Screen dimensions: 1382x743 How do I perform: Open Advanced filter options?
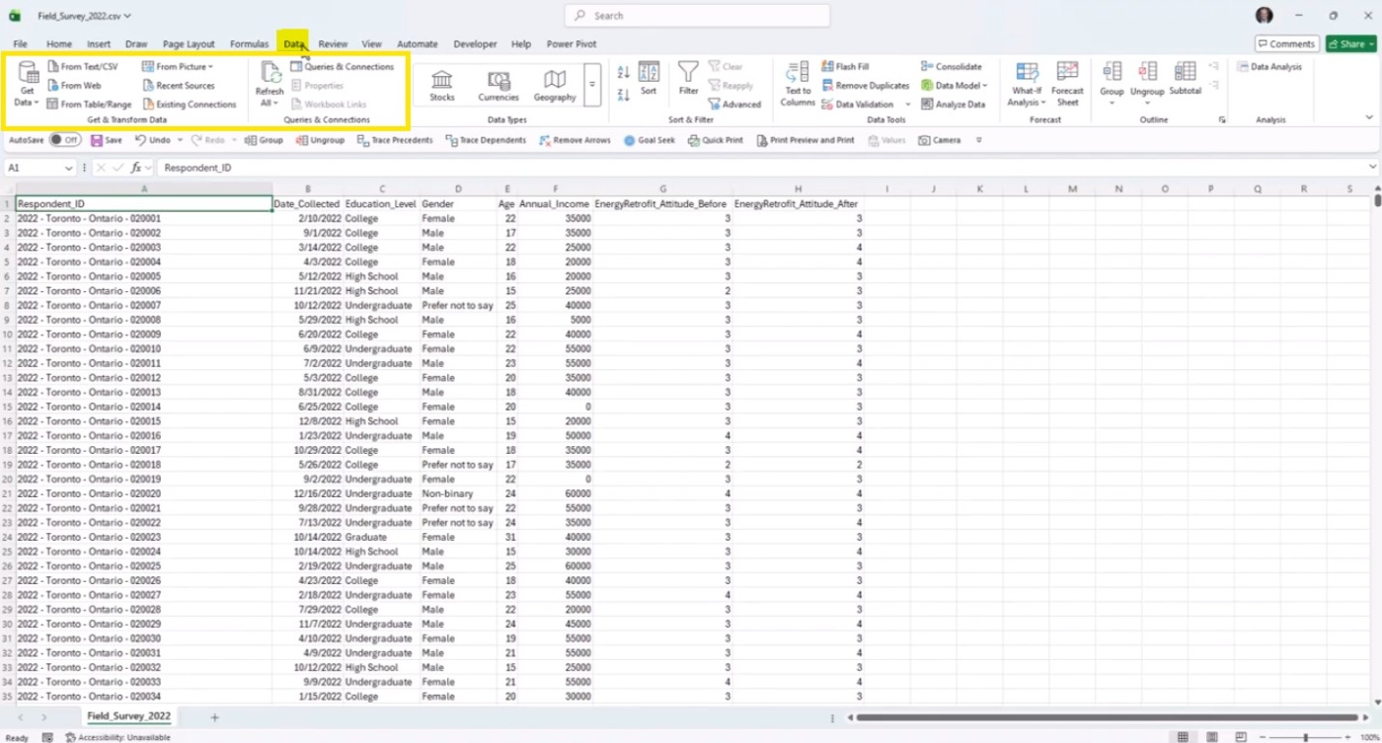click(734, 105)
